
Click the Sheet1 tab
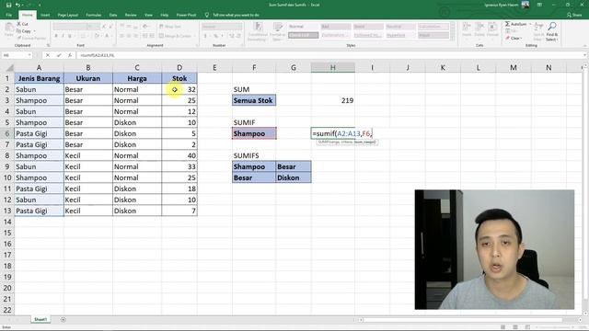[40, 319]
